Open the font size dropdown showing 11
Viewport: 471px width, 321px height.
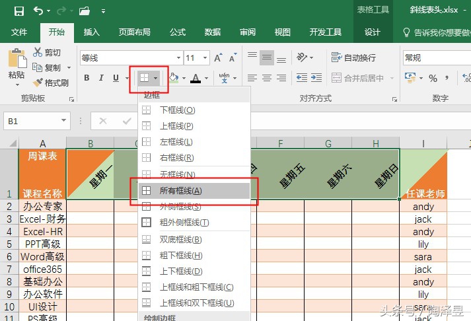(x=205, y=57)
